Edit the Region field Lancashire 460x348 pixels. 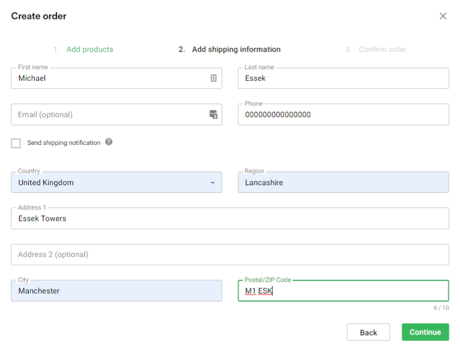click(343, 182)
